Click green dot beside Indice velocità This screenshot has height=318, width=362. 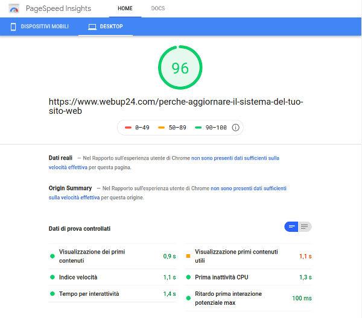52,277
